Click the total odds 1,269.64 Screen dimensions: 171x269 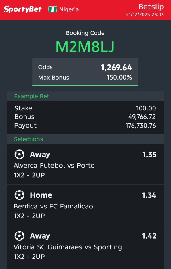(x=116, y=68)
